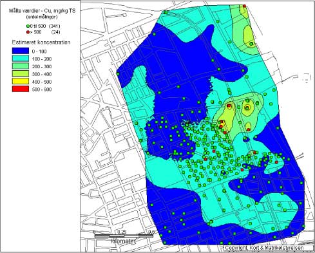The height and width of the screenshot is (253, 315).
Task: Select the small isolated blue patch inside the cyan area
Action: click(246, 139)
